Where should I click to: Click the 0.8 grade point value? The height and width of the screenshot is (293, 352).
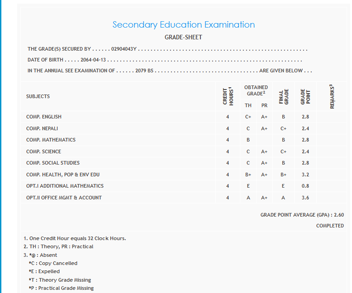click(x=305, y=186)
